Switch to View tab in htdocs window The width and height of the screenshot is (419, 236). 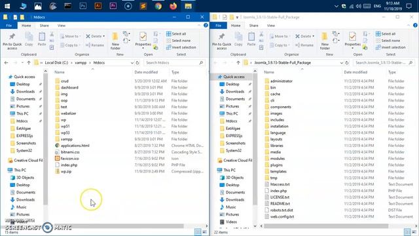tap(61, 26)
